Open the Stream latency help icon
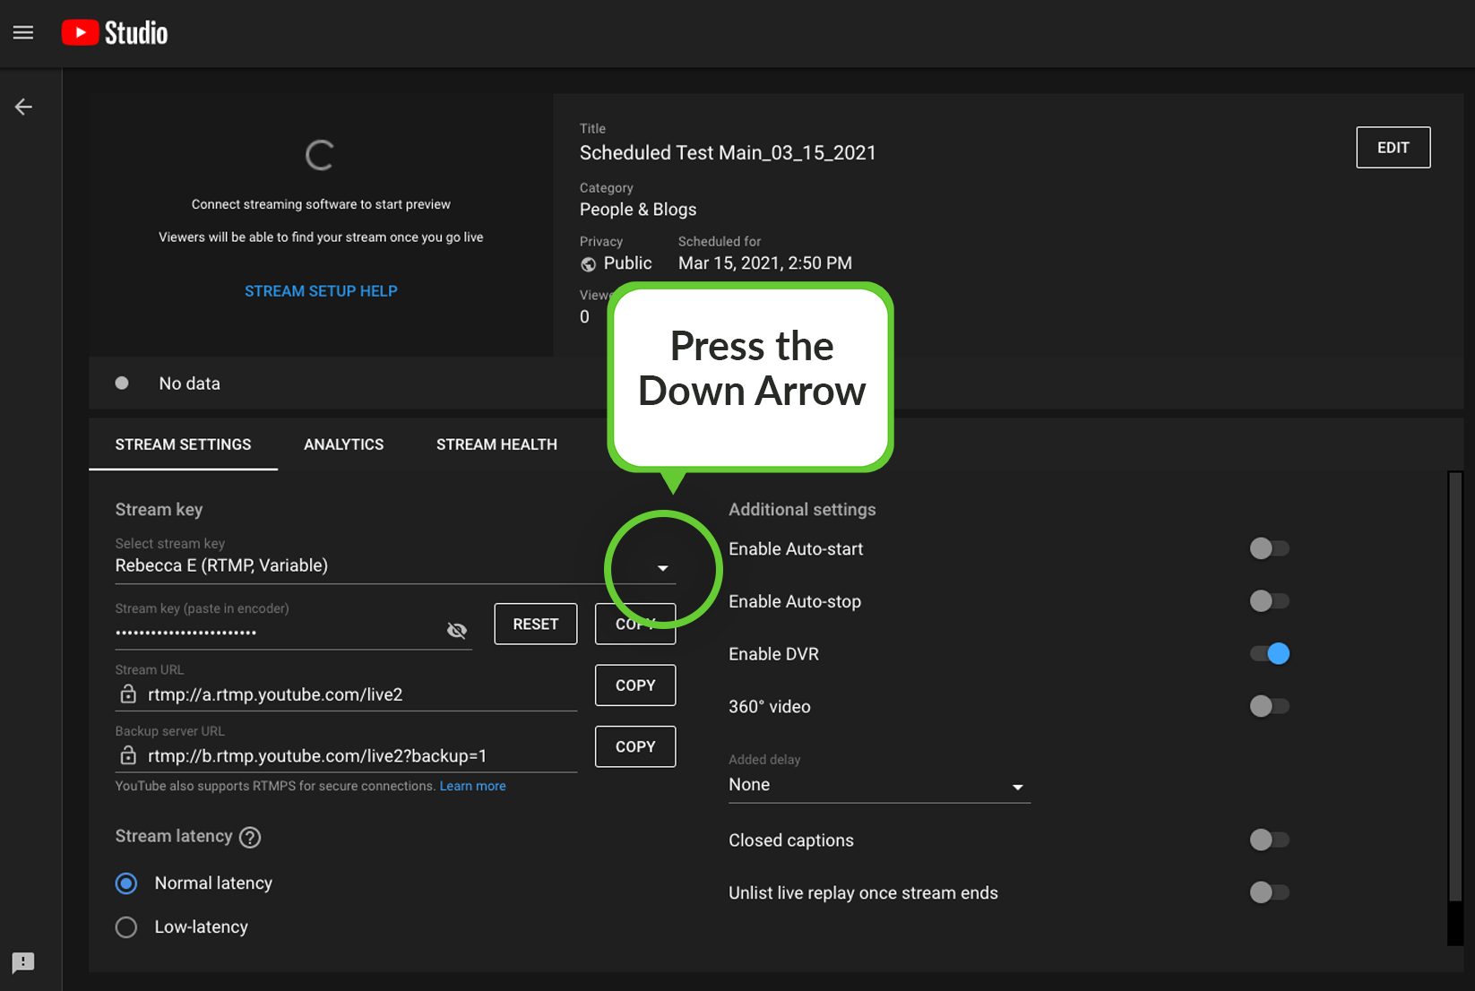Viewport: 1475px width, 991px height. pos(251,837)
